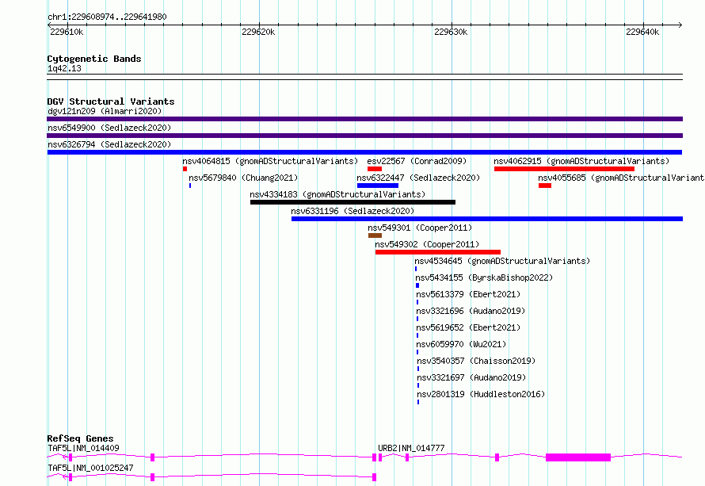Open nsv549302 (Cooper2011) label

click(x=427, y=244)
